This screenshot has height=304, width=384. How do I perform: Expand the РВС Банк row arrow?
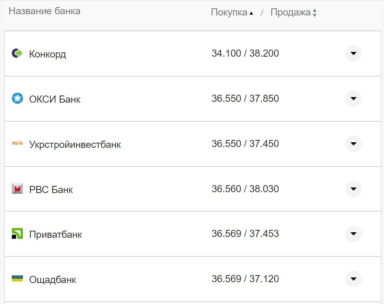pos(353,189)
